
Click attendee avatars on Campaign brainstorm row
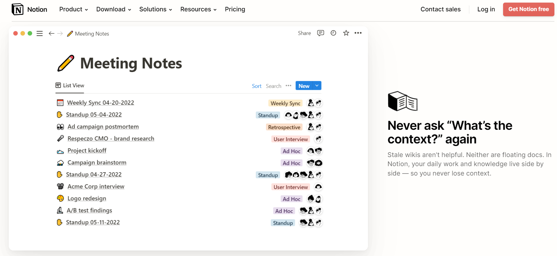[315, 163]
